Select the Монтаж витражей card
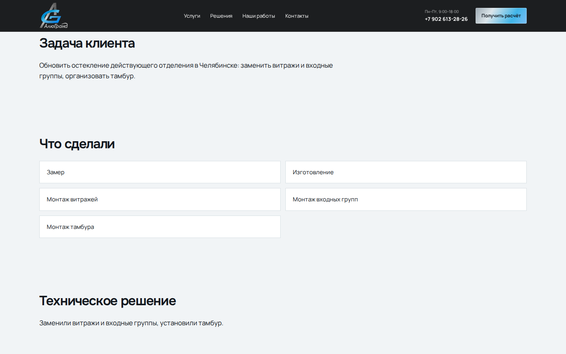This screenshot has height=354, width=566. point(160,199)
